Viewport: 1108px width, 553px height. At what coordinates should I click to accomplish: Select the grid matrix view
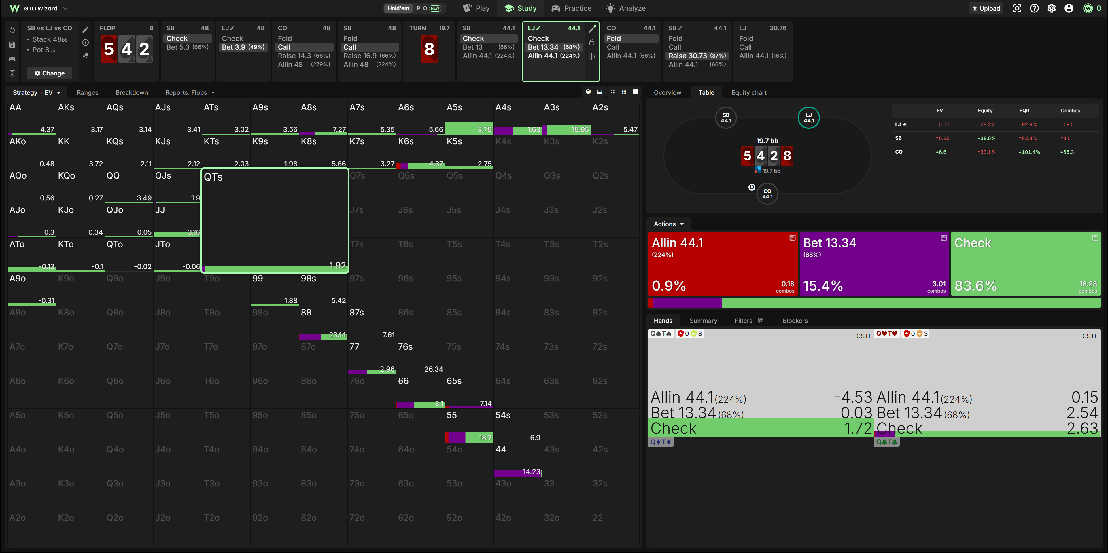(x=624, y=92)
